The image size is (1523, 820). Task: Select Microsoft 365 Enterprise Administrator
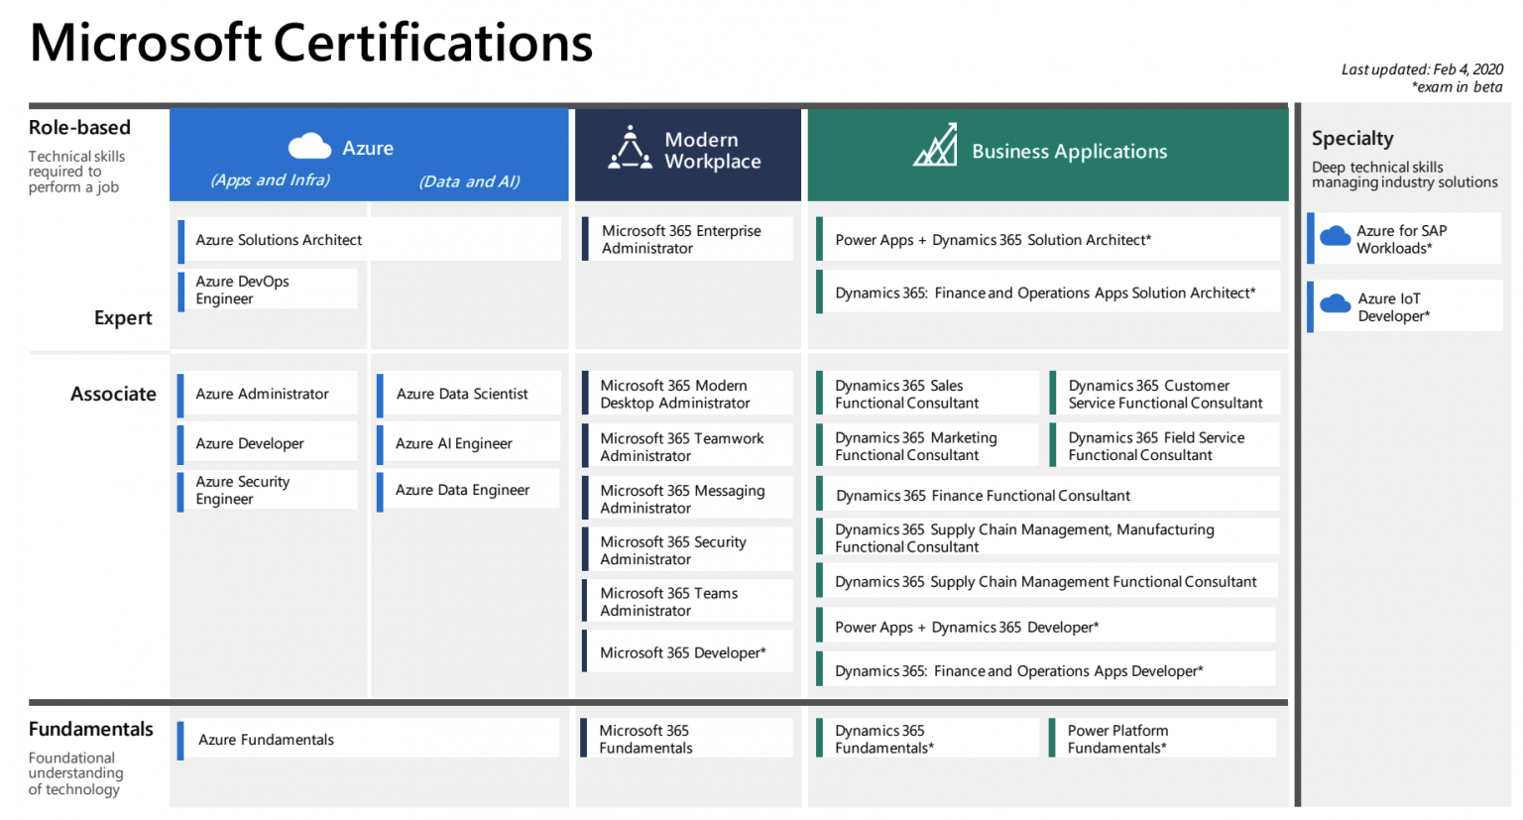click(x=688, y=239)
